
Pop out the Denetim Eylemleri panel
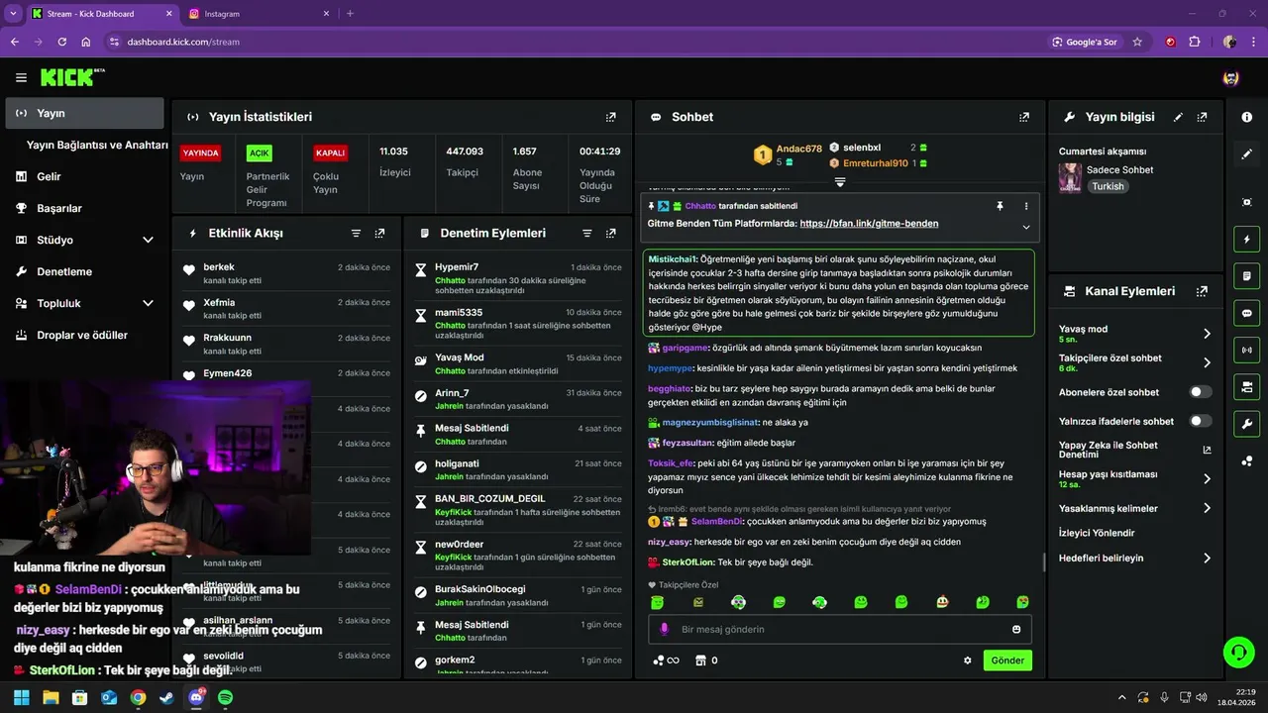610,234
